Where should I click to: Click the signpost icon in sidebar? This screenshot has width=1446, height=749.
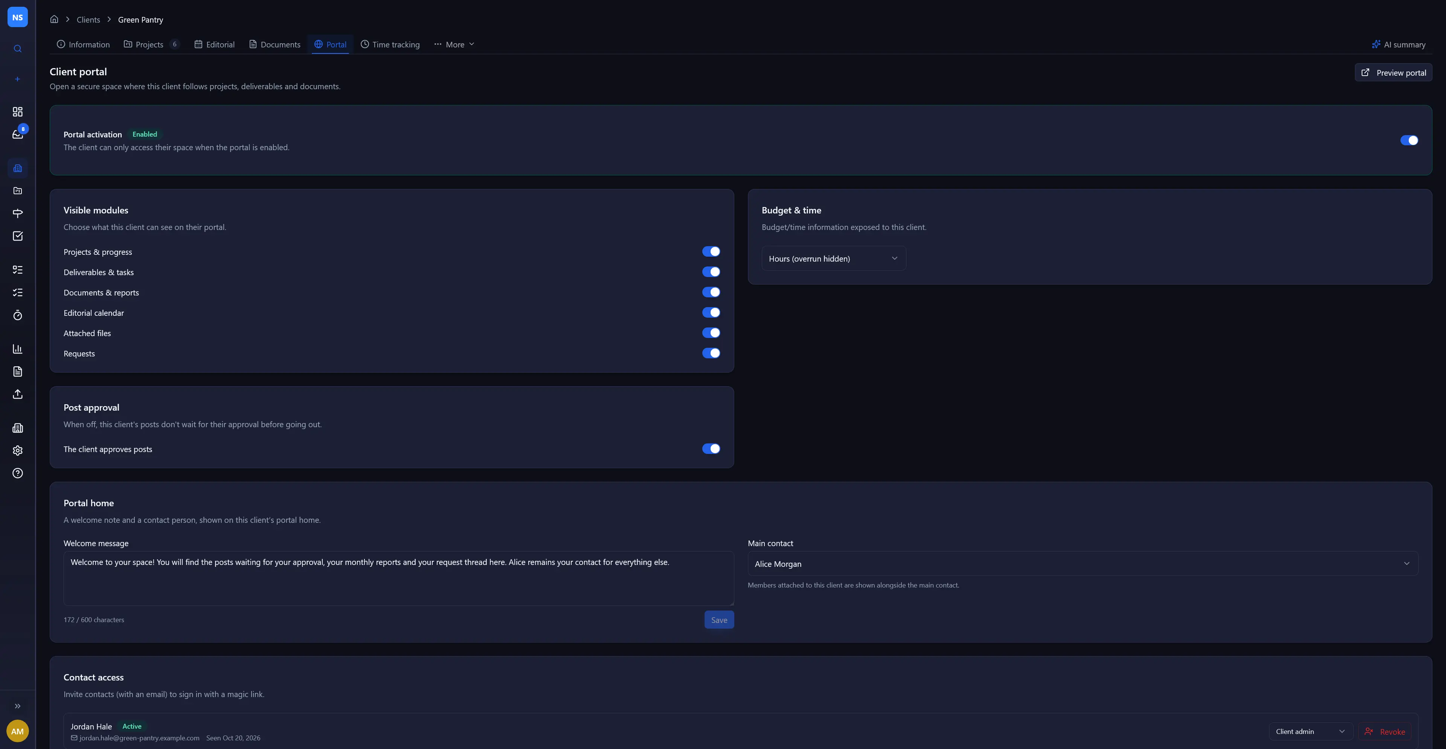click(x=17, y=213)
